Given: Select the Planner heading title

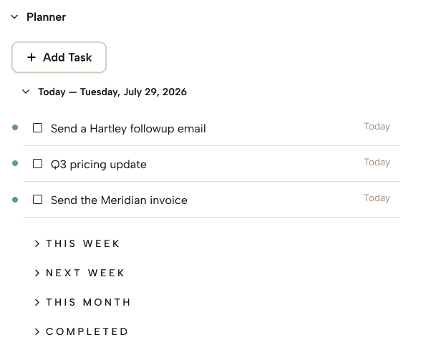Looking at the screenshot, I should 46,17.
